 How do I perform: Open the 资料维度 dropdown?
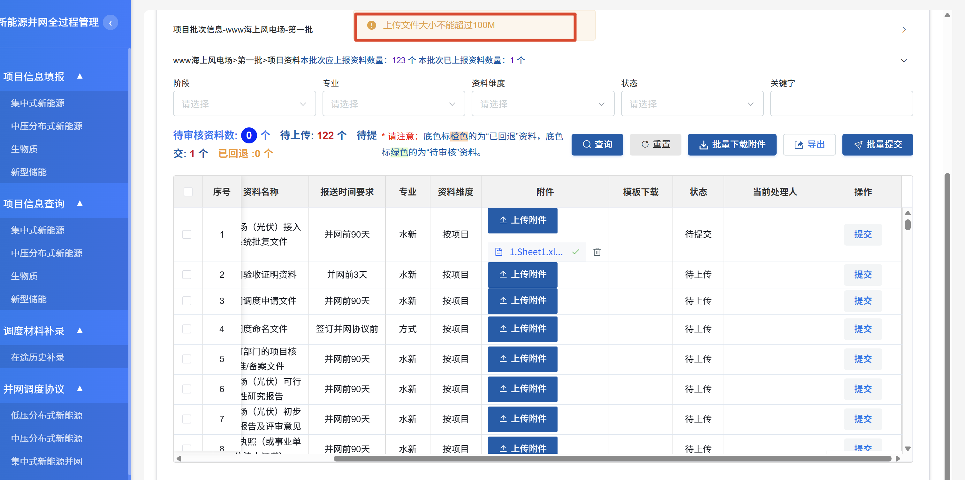click(x=543, y=104)
